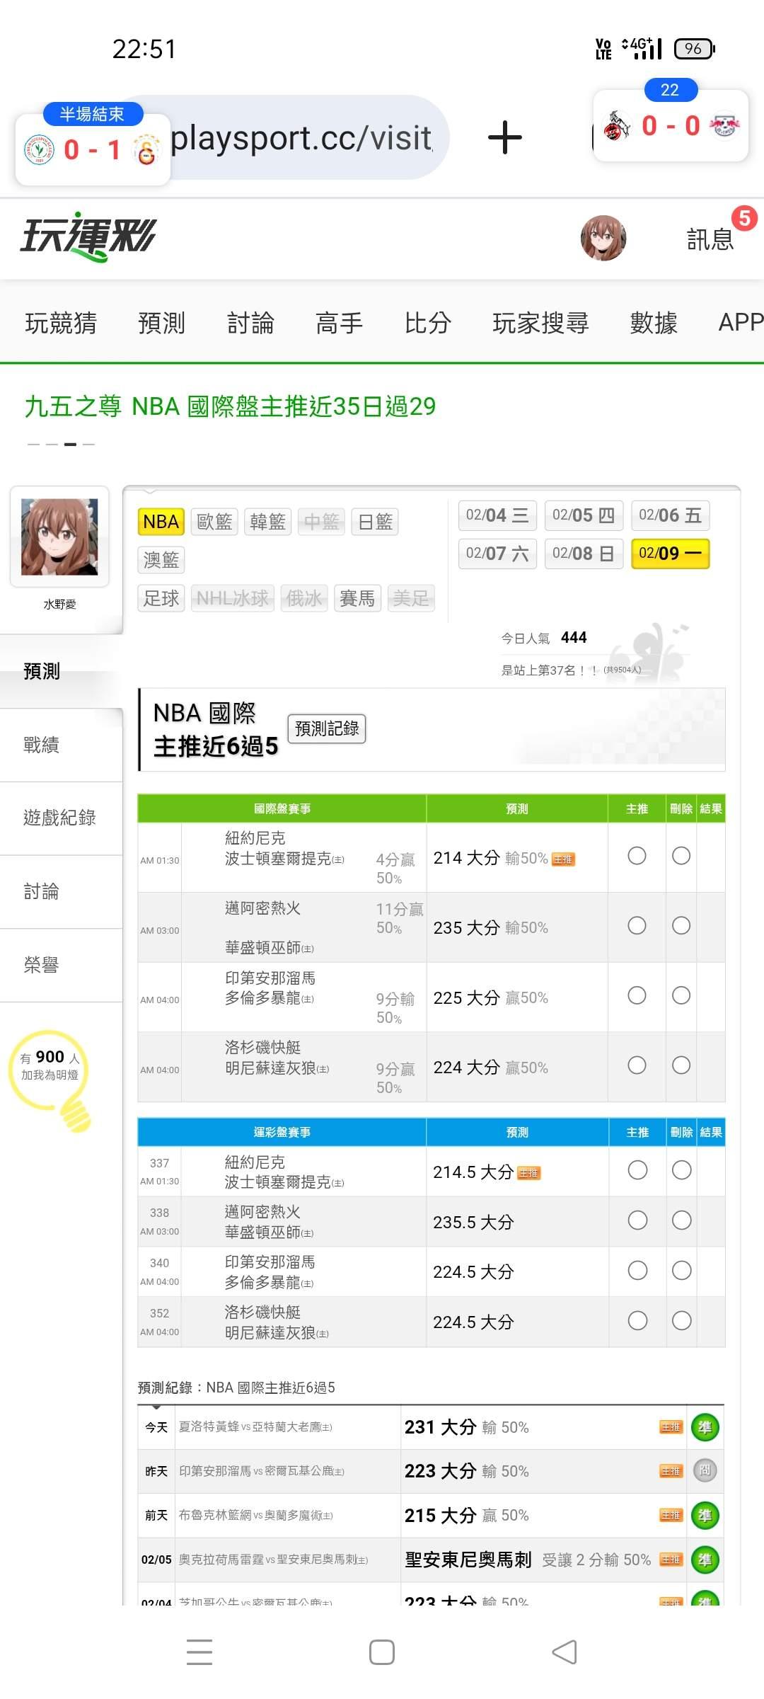Click 主推 badge on 231 大分 record

coord(671,1427)
